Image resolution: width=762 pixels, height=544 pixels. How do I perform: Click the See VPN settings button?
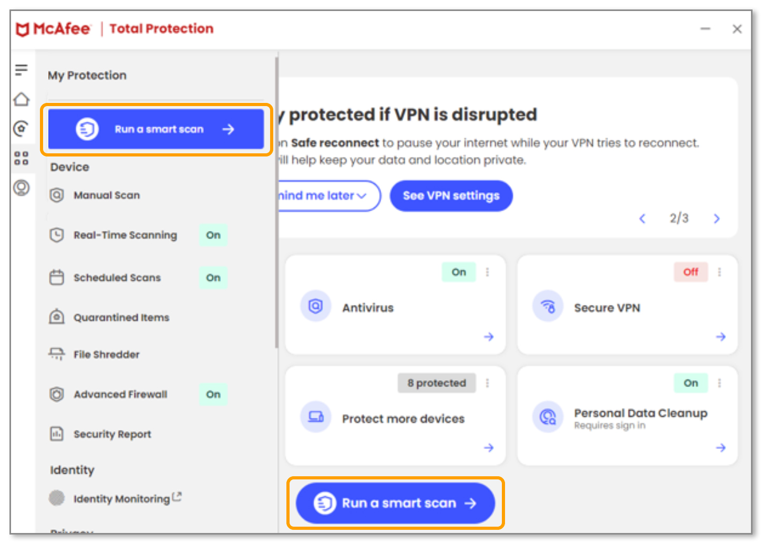(x=451, y=195)
